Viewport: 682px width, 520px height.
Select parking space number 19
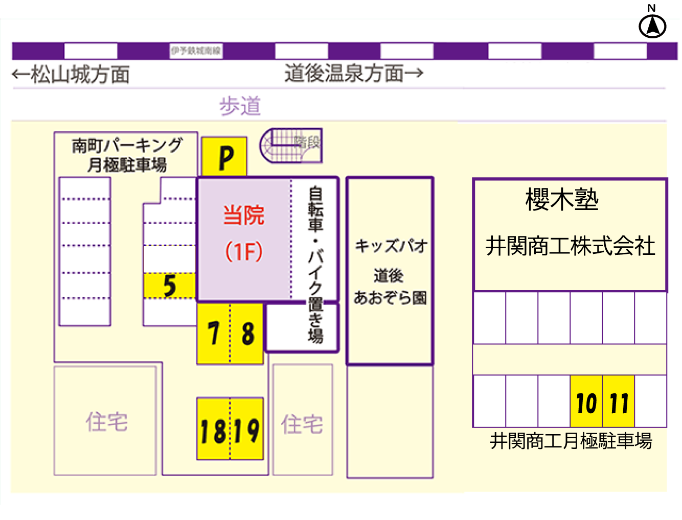[x=247, y=430]
